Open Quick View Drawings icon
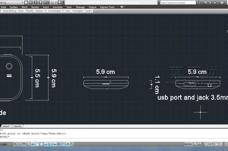This screenshot has height=151, width=228. tap(199, 144)
